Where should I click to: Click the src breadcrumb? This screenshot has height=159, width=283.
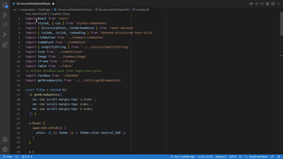pyautogui.click(x=15, y=9)
